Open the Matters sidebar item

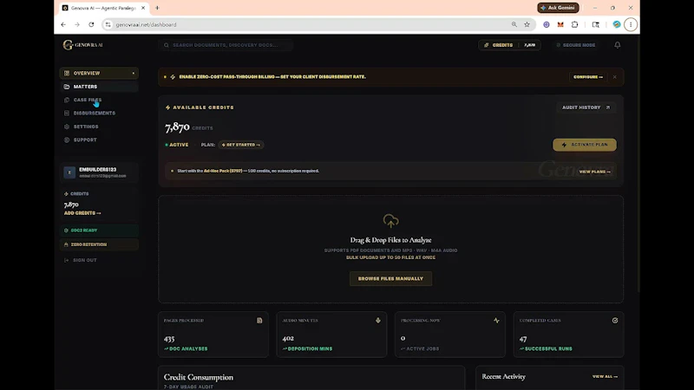(99, 87)
